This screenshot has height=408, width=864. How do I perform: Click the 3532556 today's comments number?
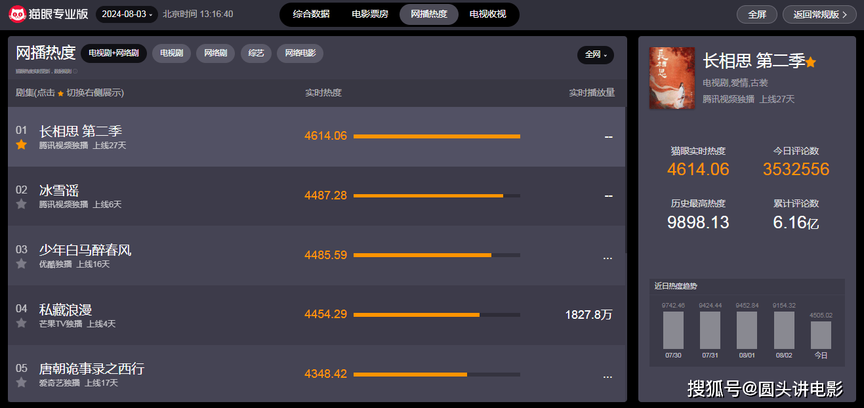796,169
